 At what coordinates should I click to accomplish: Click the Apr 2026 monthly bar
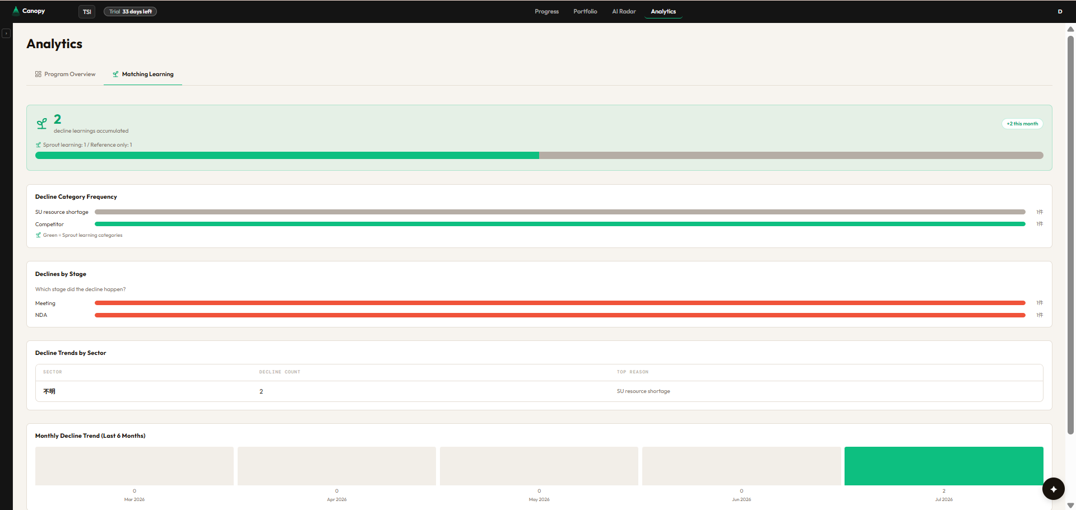click(x=337, y=466)
